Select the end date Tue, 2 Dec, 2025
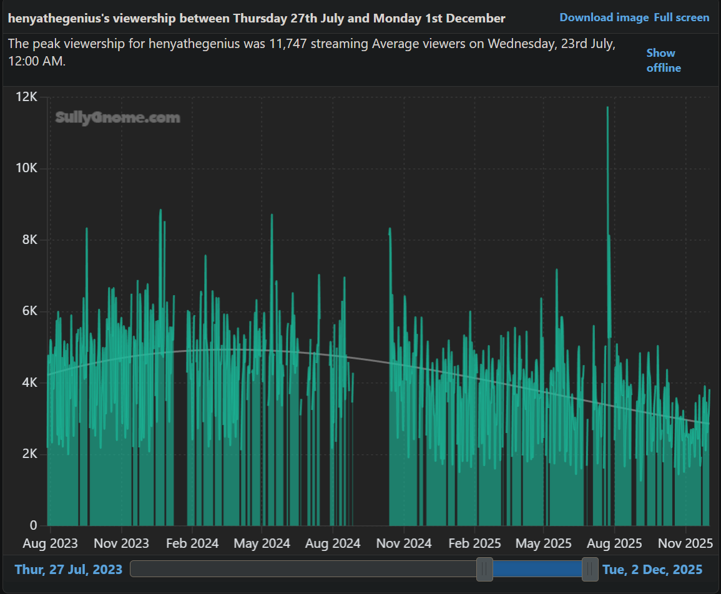Screen dimensions: 721x594 (652, 569)
